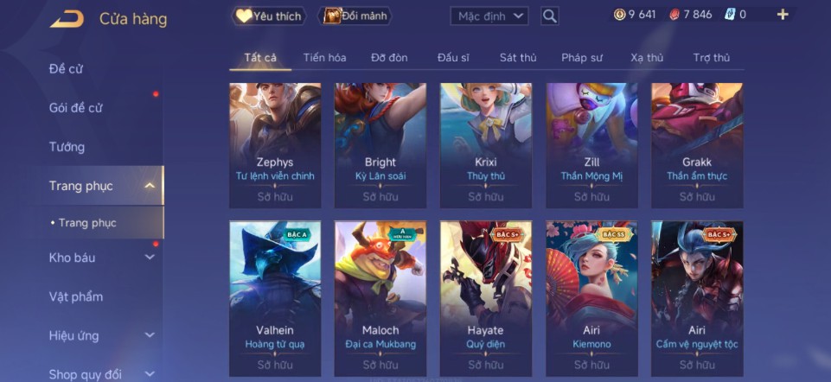Go to Tướng in the sidebar
Viewport: 831px width, 382px height.
67,147
